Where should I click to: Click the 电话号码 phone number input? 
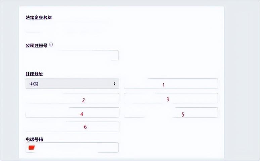72,148
